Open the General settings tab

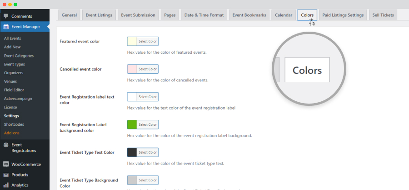coord(69,15)
